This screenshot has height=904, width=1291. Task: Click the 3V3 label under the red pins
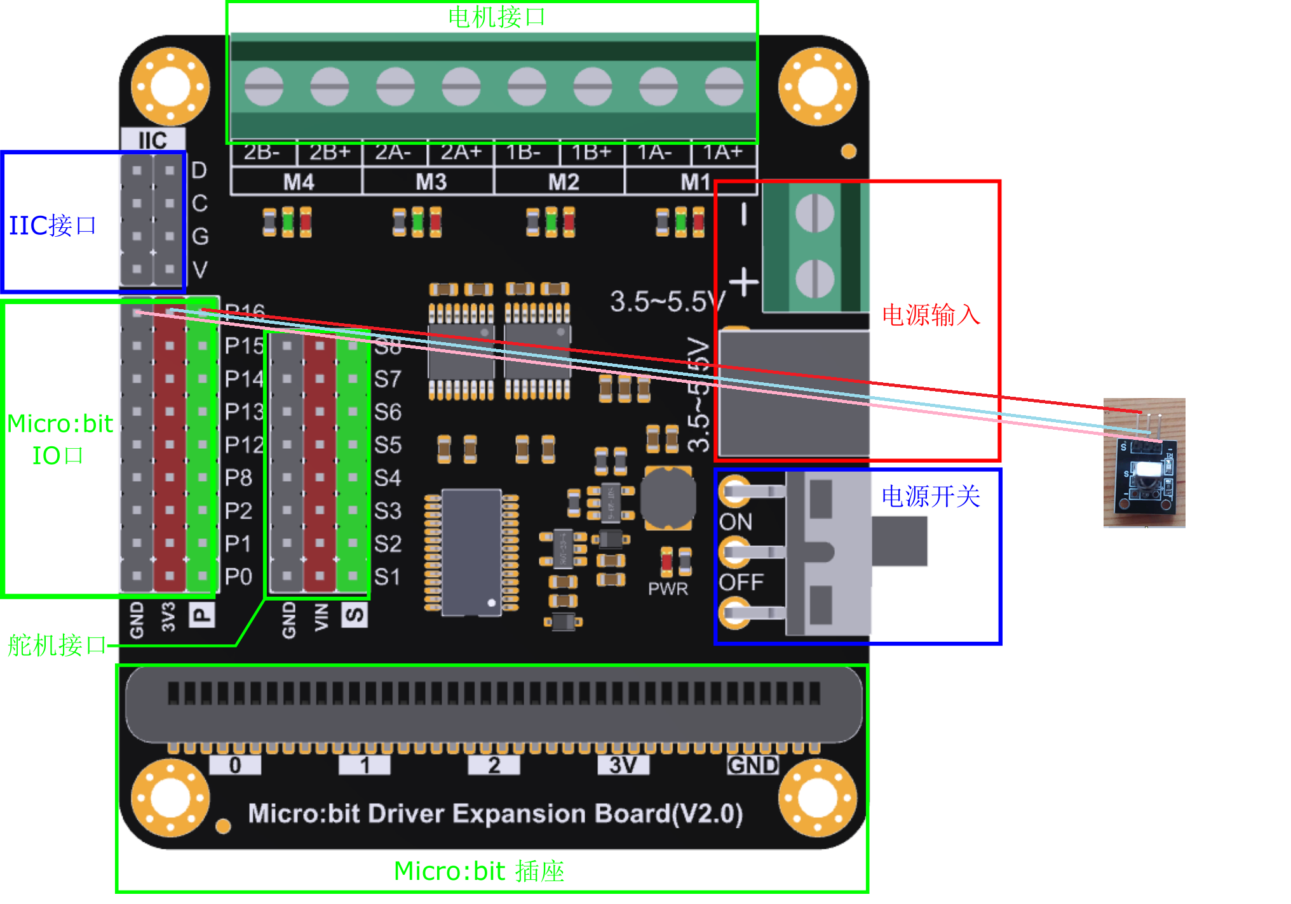(x=168, y=616)
